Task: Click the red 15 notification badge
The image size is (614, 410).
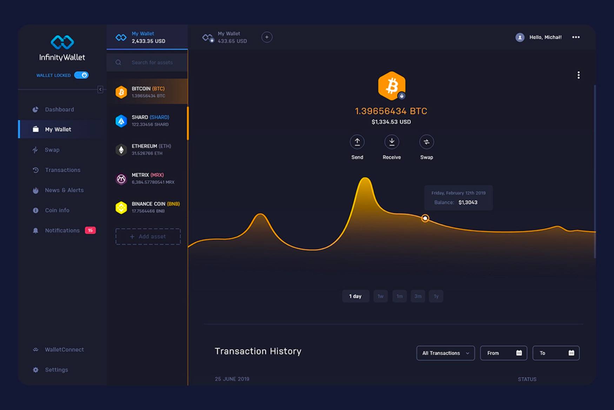Action: (x=91, y=230)
